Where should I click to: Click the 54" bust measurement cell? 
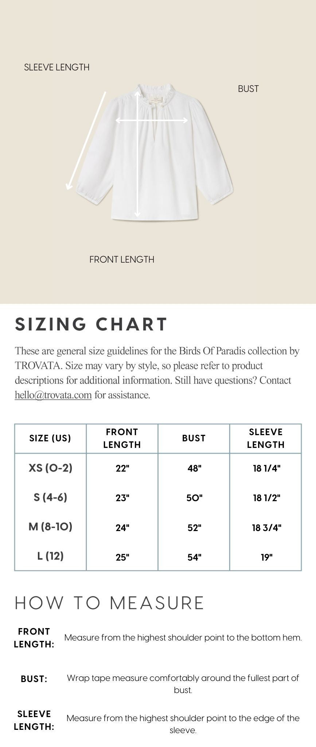click(x=194, y=557)
